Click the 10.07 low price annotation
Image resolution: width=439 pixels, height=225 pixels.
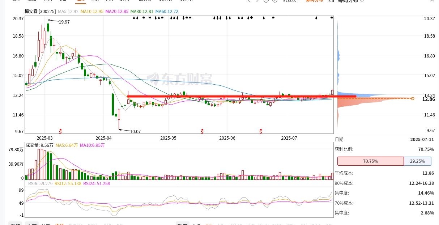[x=135, y=131]
